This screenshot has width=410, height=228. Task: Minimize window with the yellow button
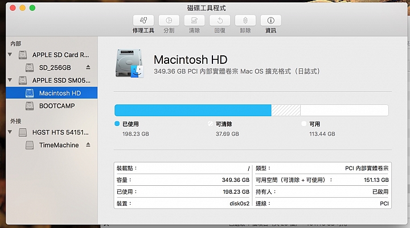click(x=22, y=8)
